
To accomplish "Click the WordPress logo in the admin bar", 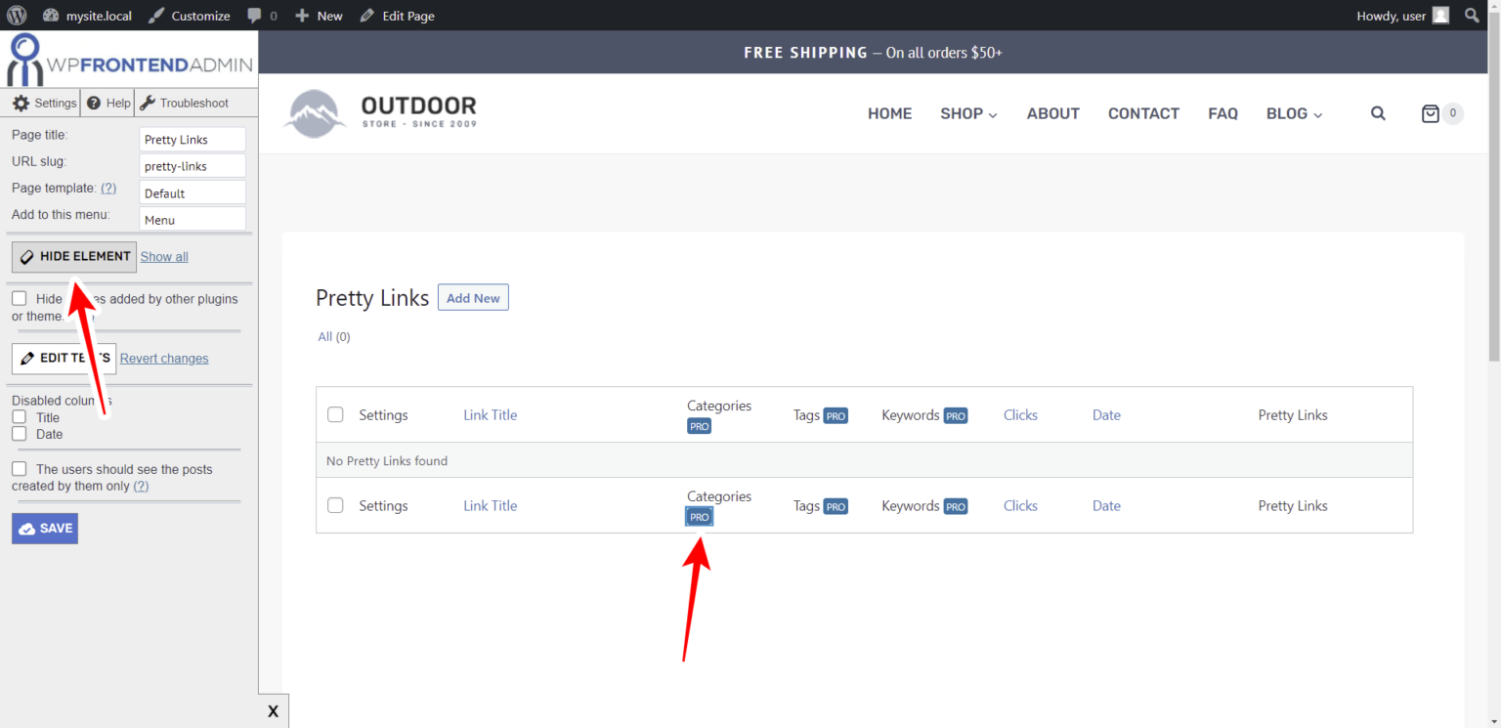I will (15, 15).
